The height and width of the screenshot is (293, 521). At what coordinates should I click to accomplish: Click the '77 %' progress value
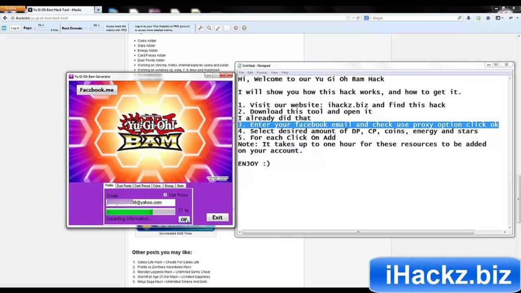(183, 211)
